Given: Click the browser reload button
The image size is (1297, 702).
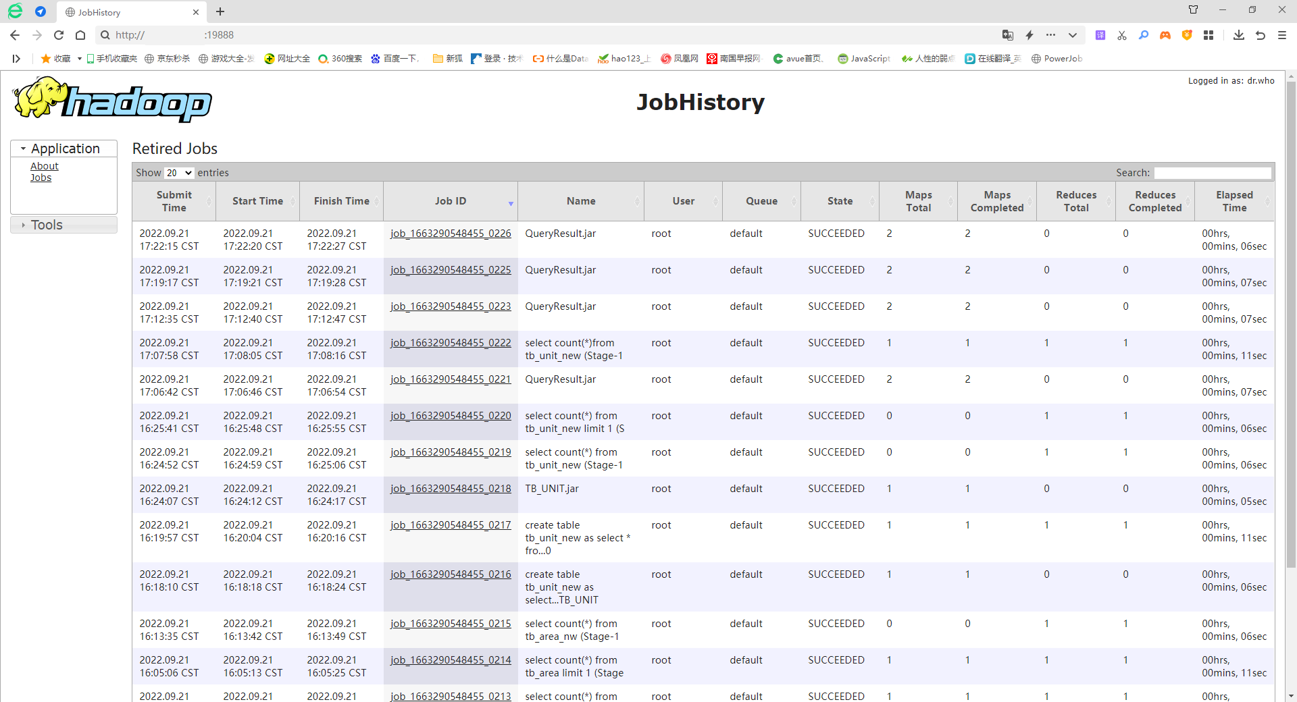Looking at the screenshot, I should (59, 35).
